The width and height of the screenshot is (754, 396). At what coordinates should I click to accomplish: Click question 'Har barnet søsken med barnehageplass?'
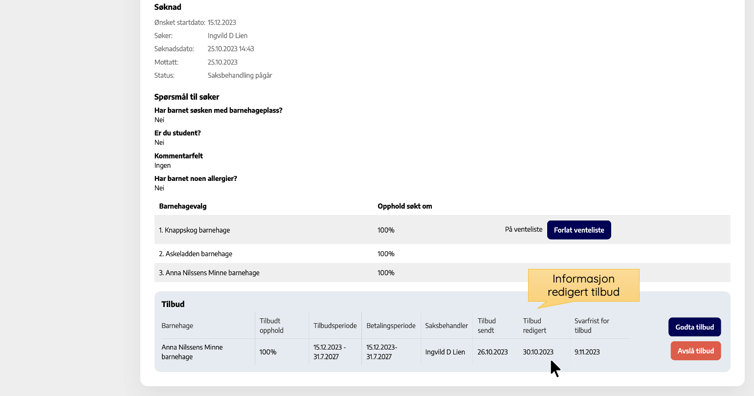point(219,110)
